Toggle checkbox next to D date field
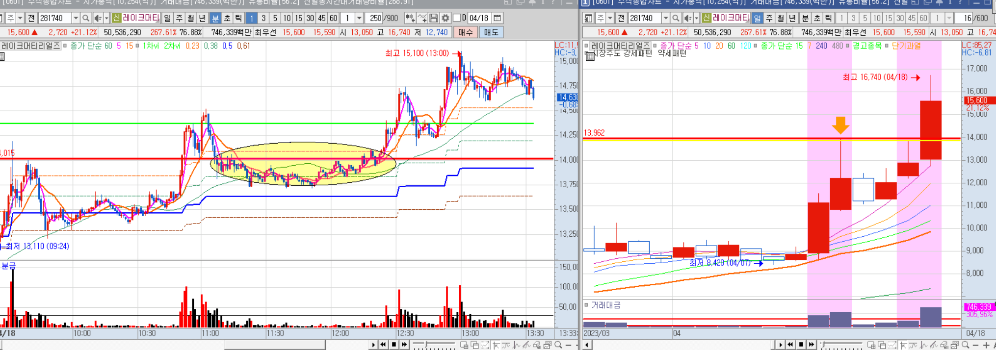The height and width of the screenshot is (350, 996). [x=457, y=18]
